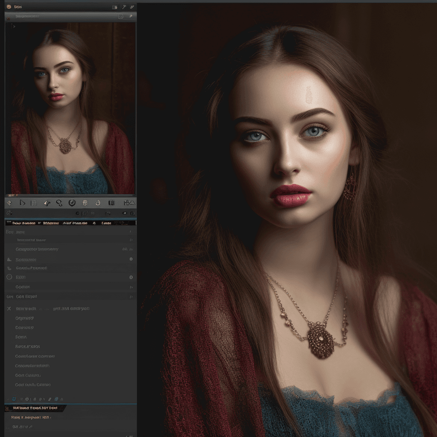
Task: Select the lasso loop tool icon
Action: pos(59,203)
